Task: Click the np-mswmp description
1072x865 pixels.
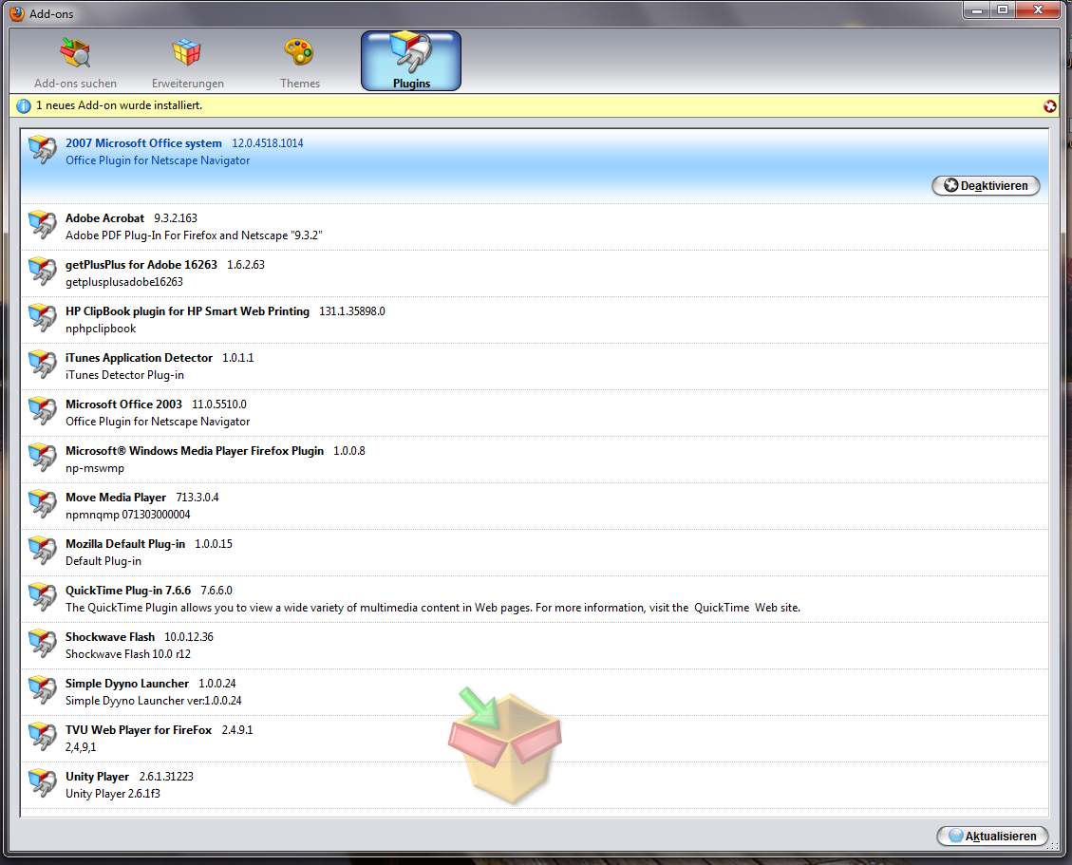Action: pos(95,468)
